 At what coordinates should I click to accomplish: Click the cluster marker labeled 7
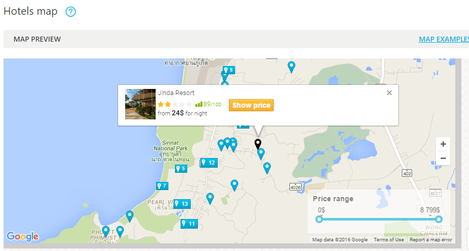coord(162,186)
